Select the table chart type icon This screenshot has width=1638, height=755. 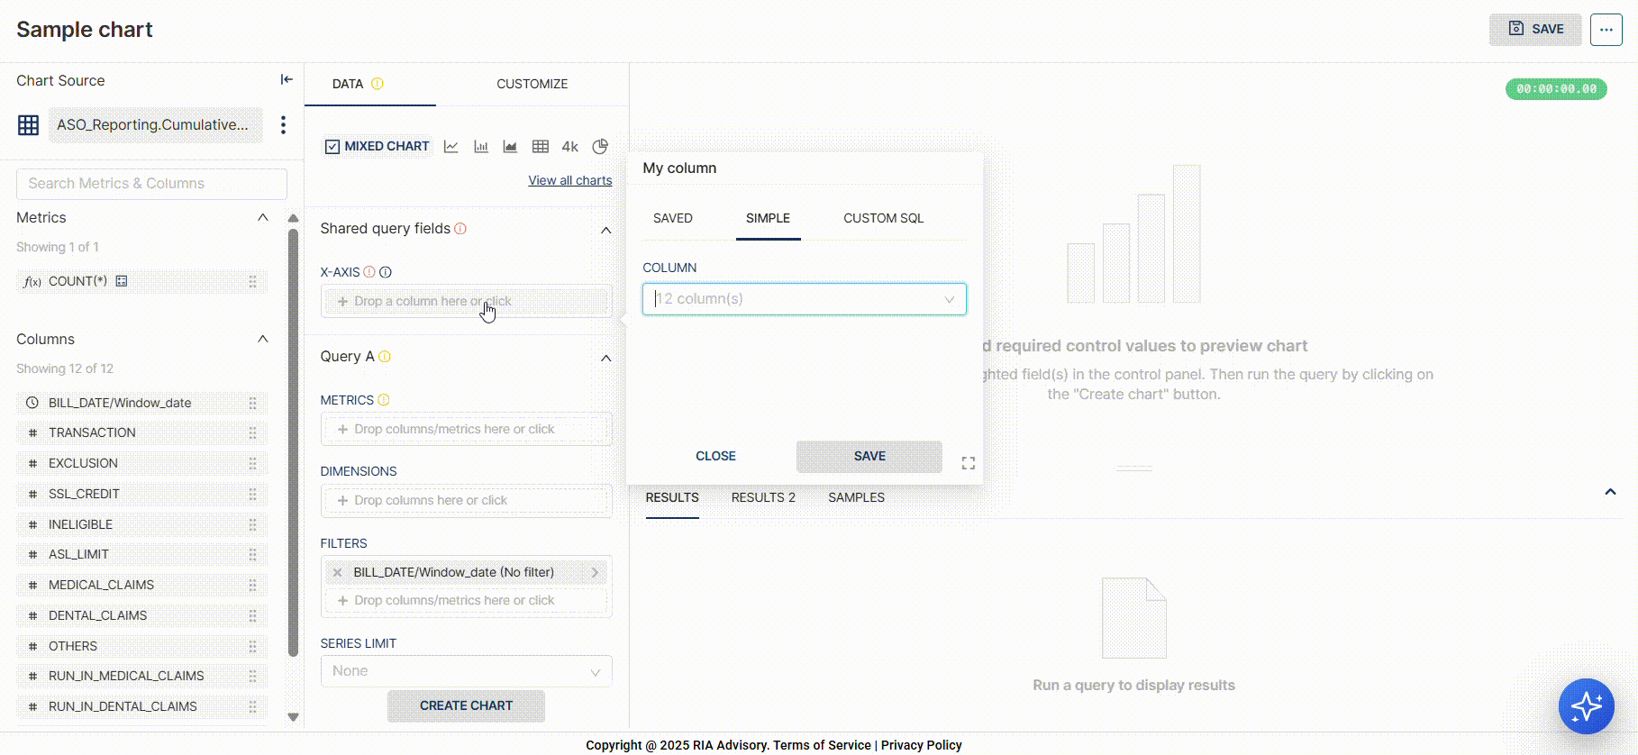pos(541,147)
